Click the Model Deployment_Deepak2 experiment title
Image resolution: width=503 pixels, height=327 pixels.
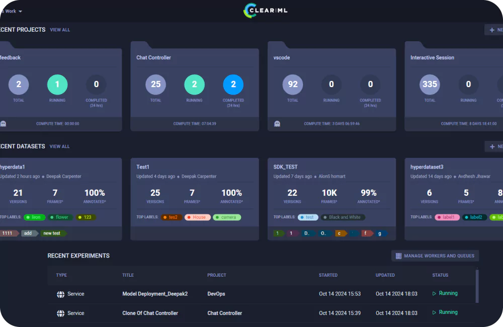pos(155,294)
